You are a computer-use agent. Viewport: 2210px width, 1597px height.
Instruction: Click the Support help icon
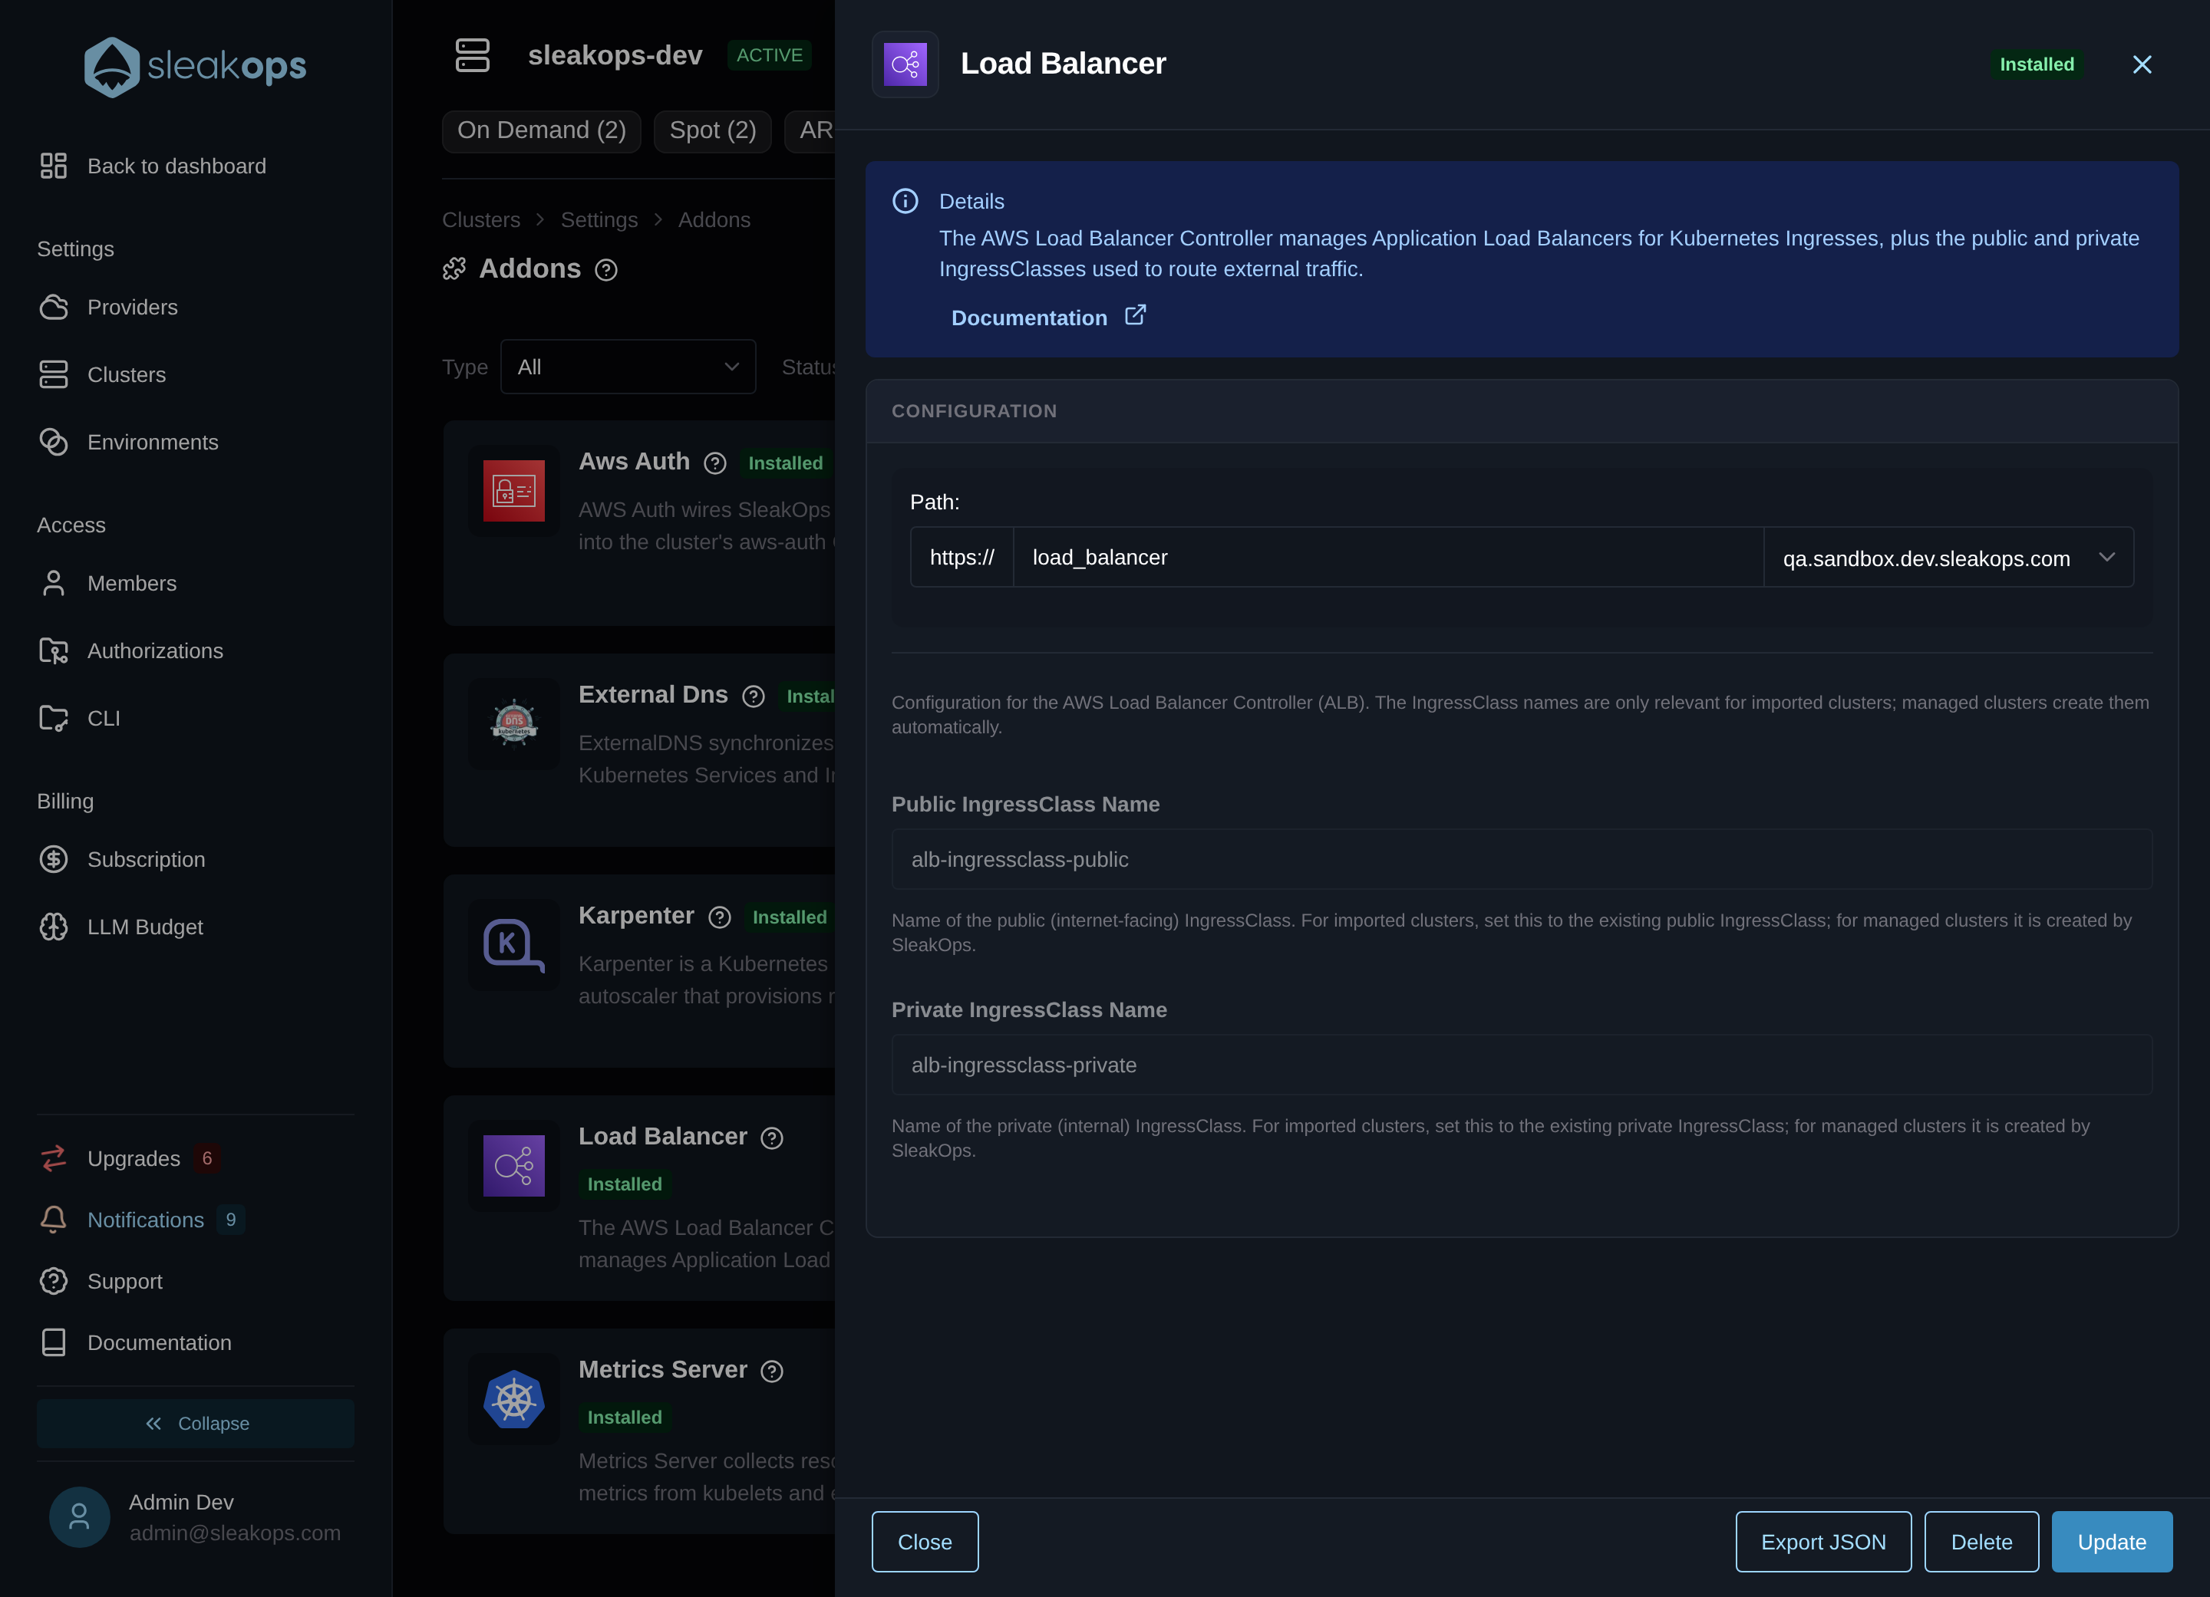(54, 1280)
